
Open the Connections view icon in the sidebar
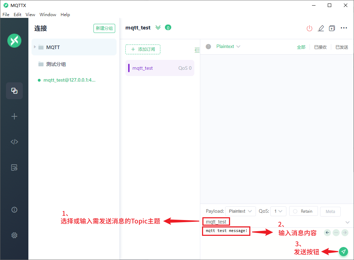click(14, 91)
